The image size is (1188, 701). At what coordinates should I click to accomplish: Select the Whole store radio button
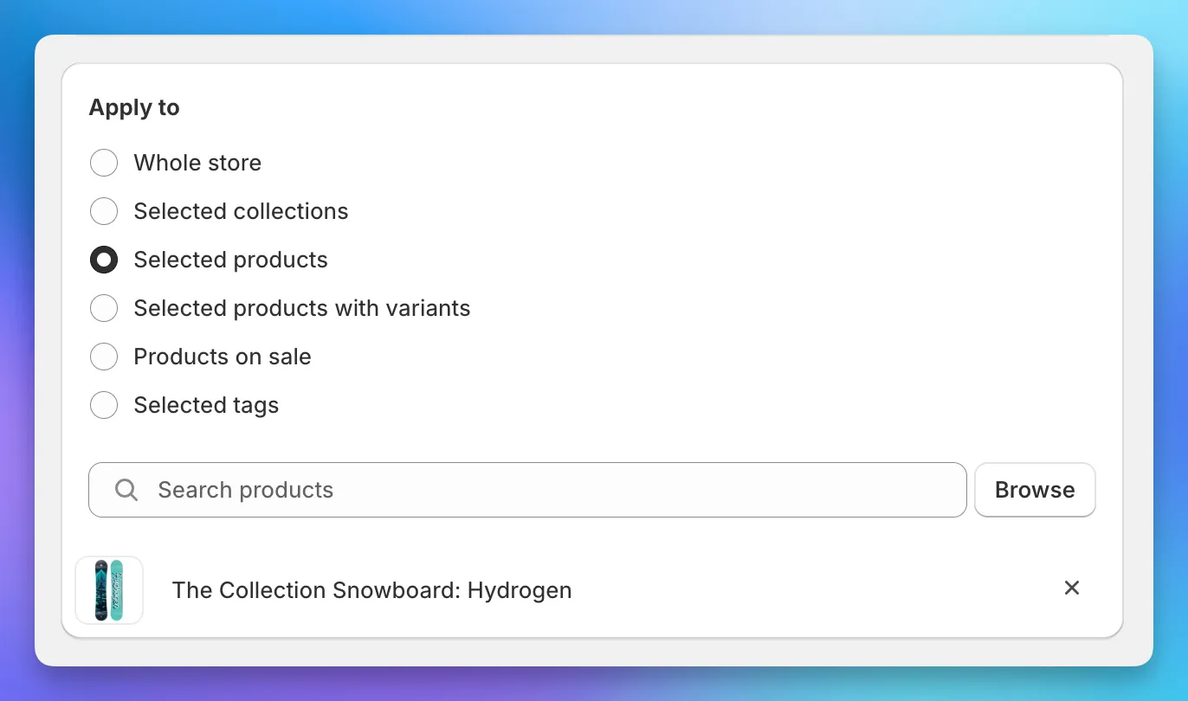[103, 163]
